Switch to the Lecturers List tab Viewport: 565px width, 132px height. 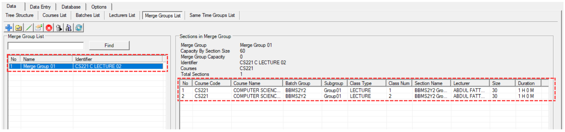pos(122,15)
